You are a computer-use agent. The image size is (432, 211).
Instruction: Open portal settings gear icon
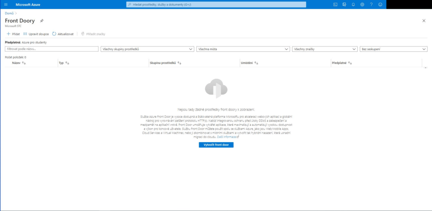click(362, 4)
